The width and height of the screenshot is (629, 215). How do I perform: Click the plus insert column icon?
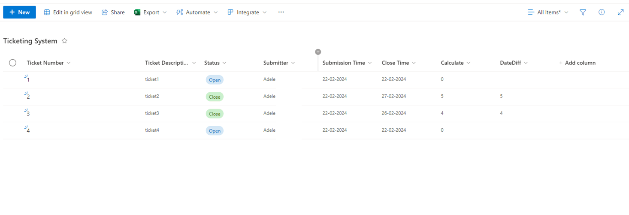click(x=318, y=52)
